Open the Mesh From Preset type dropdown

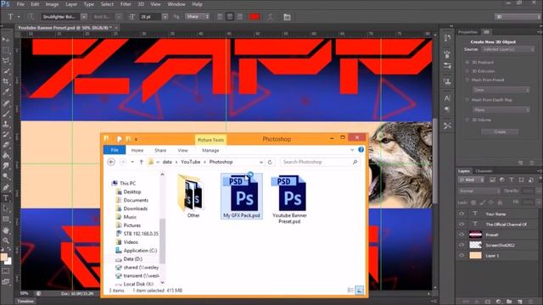pos(501,90)
